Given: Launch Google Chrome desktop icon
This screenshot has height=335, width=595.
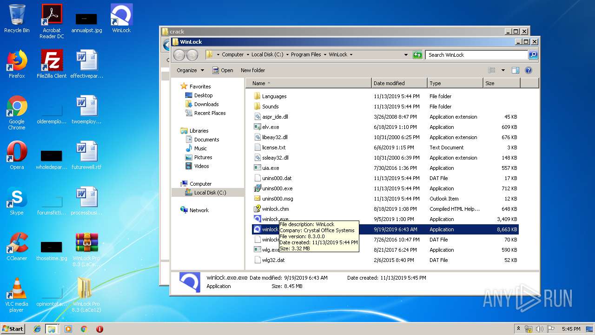Looking at the screenshot, I should [17, 113].
